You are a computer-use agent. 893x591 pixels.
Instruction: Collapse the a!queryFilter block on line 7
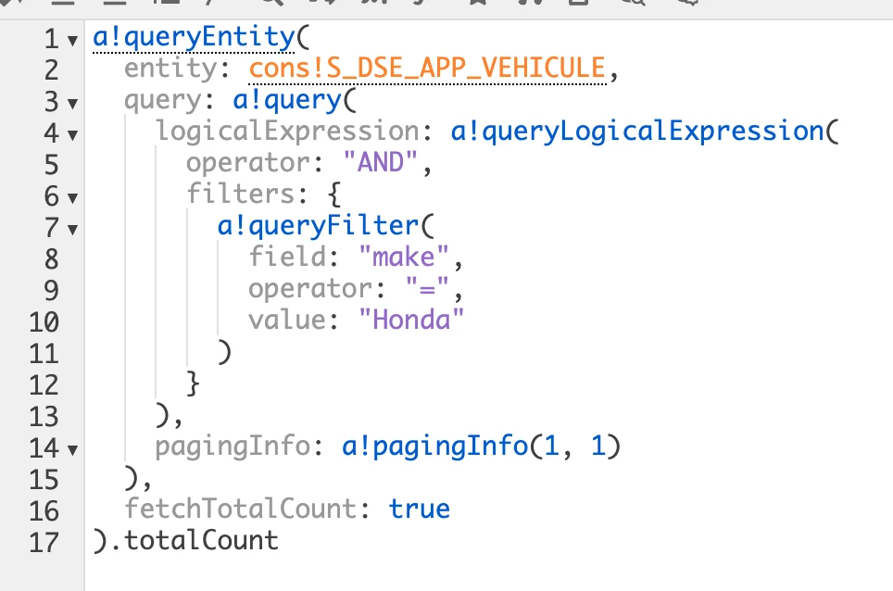tap(72, 230)
